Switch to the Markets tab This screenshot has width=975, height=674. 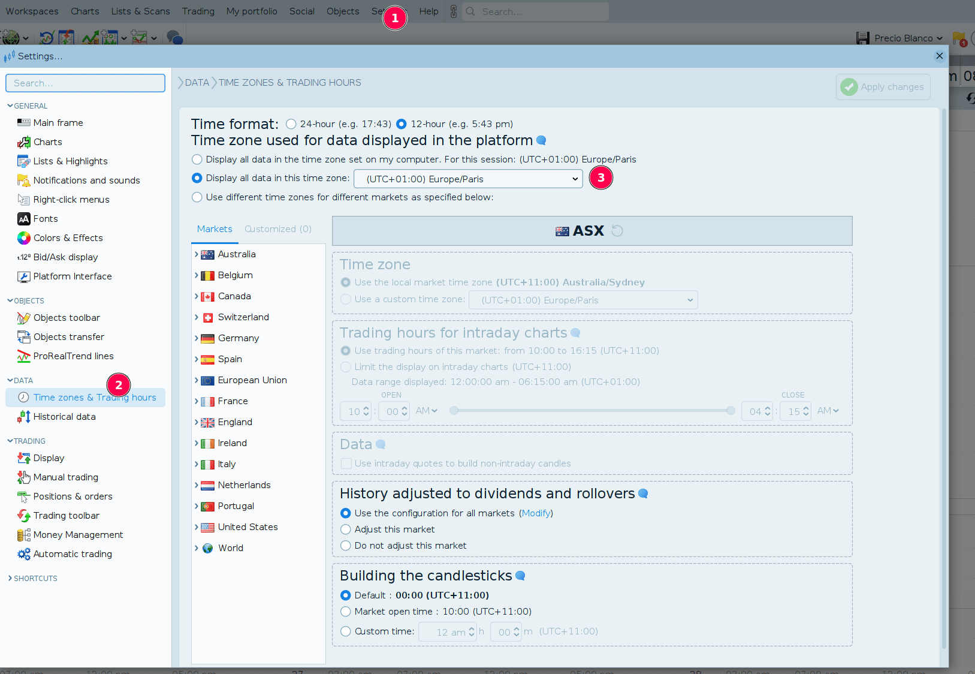click(215, 229)
